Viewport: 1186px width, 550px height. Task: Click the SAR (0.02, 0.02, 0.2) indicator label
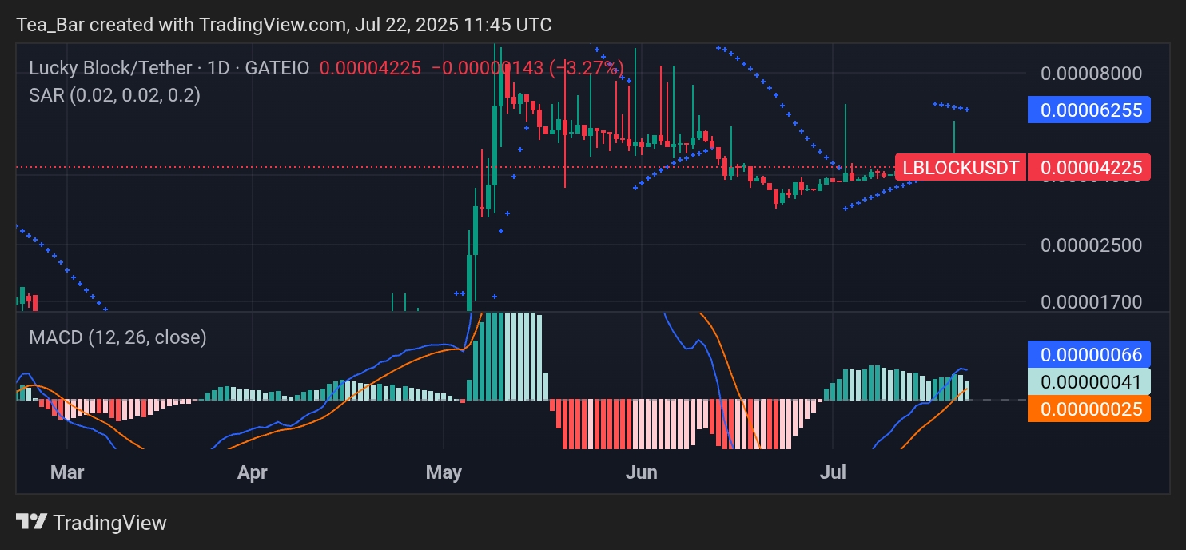[114, 95]
